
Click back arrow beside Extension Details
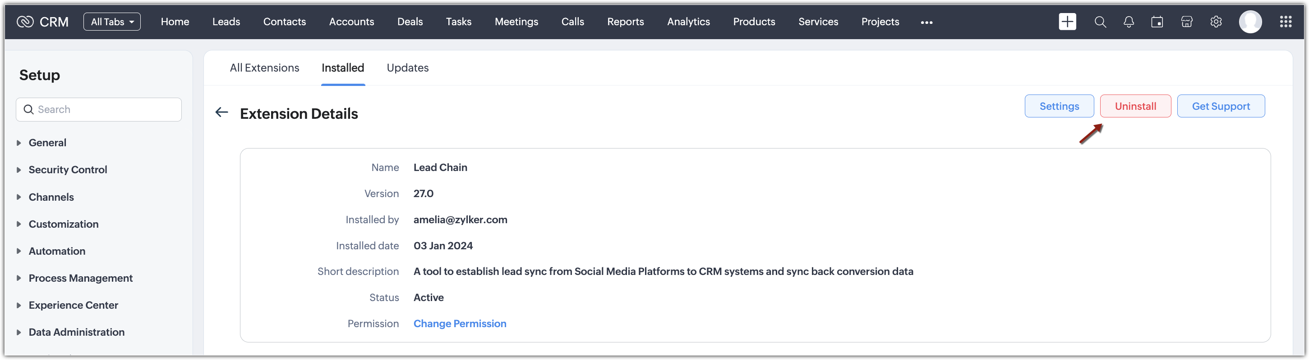(221, 112)
